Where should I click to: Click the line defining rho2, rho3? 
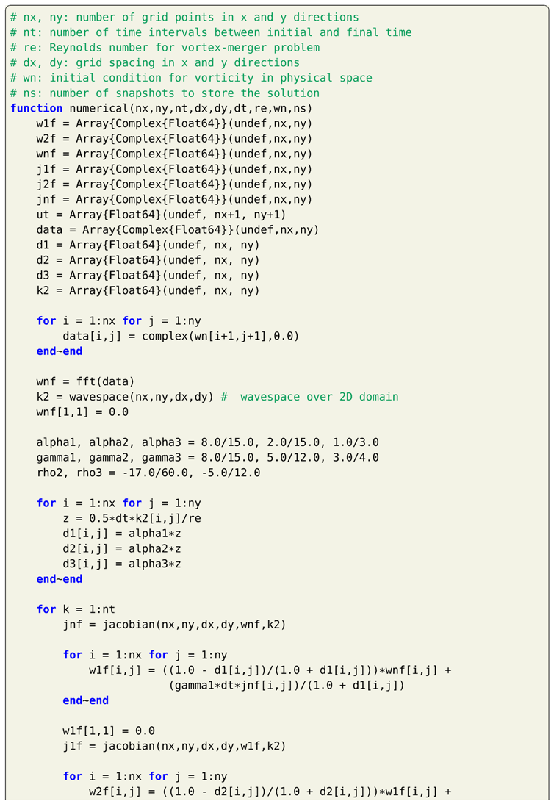pos(148,473)
